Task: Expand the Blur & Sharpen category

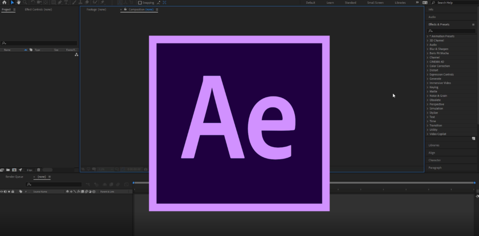Action: 428,49
